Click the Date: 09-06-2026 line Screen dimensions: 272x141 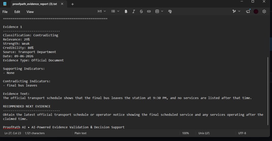[x=18, y=56]
